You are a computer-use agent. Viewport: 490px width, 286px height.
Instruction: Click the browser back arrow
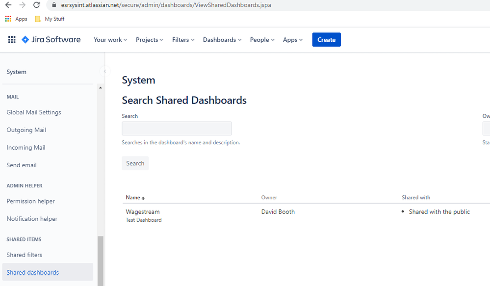[8, 5]
